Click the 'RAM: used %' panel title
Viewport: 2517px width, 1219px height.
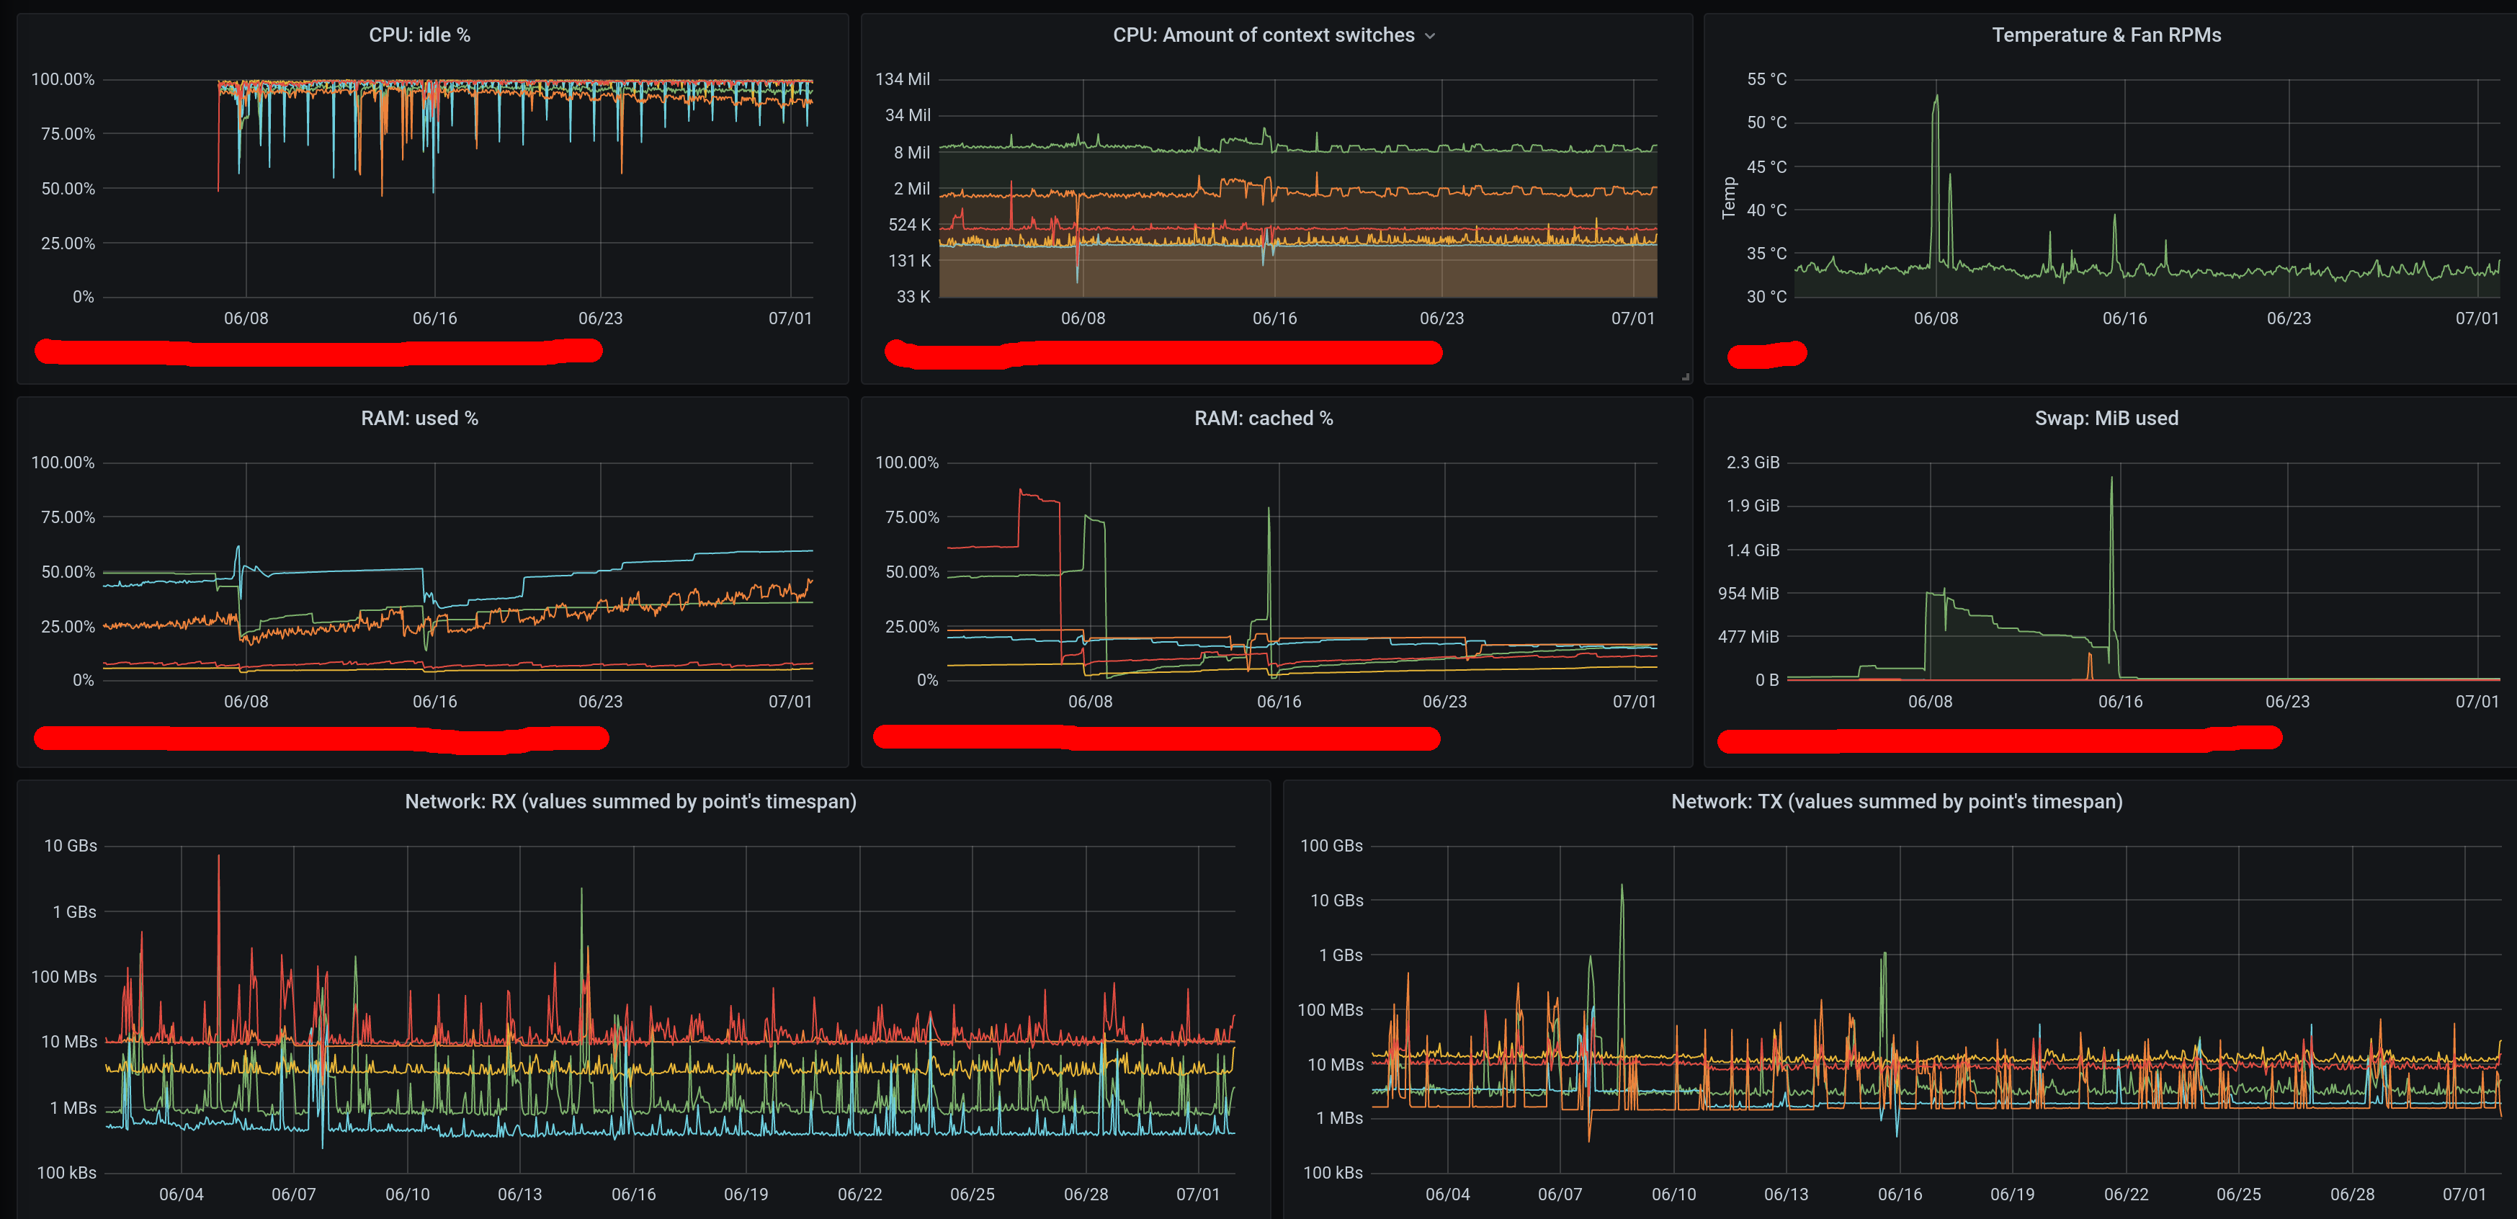[419, 419]
